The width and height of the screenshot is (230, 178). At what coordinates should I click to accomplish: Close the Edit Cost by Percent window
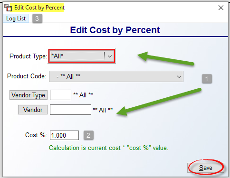(x=221, y=8)
